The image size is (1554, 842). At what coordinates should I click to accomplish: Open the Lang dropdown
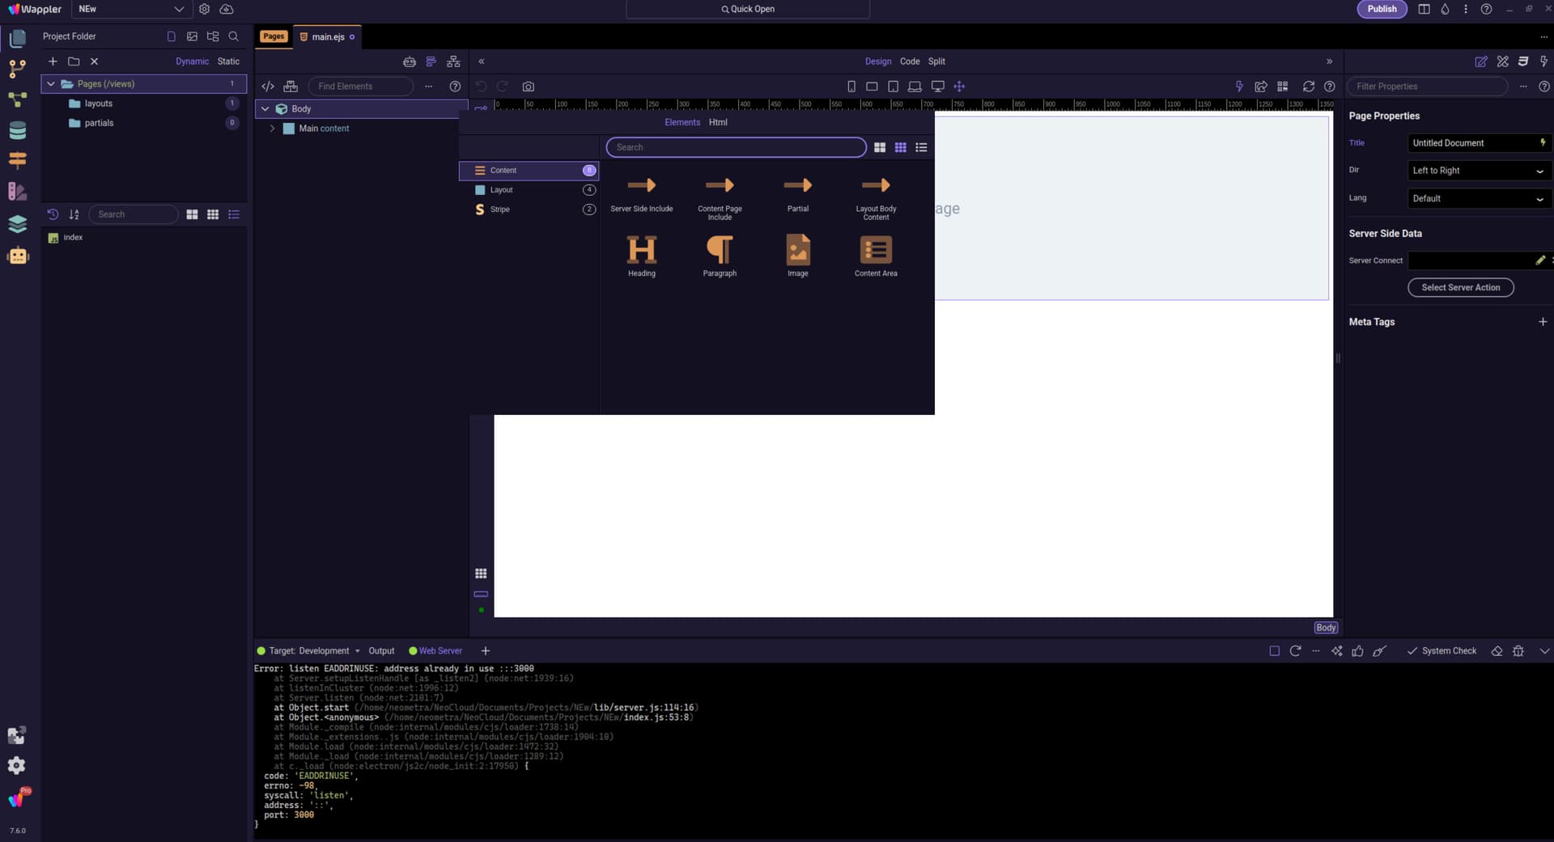(1478, 199)
